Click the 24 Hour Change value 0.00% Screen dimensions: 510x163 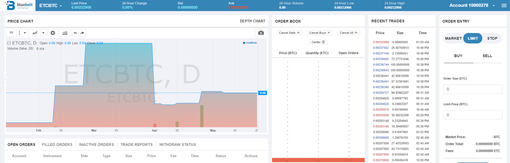[x=127, y=8]
